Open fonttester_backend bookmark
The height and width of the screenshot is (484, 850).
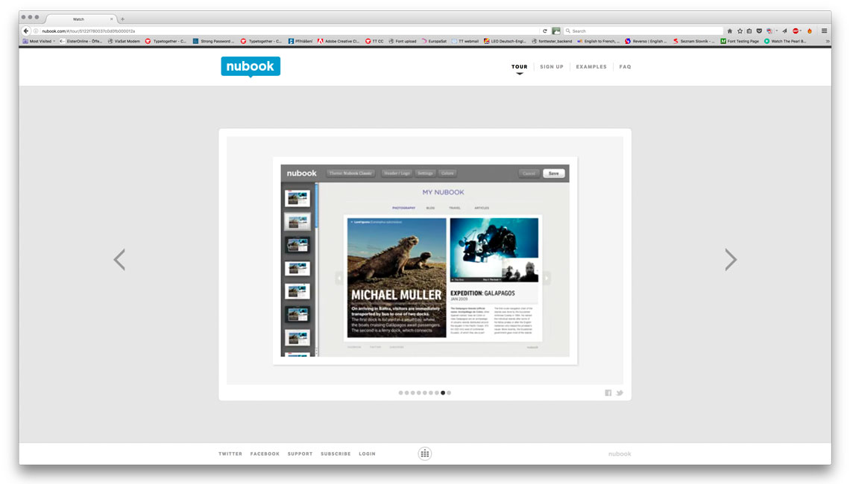click(x=552, y=41)
